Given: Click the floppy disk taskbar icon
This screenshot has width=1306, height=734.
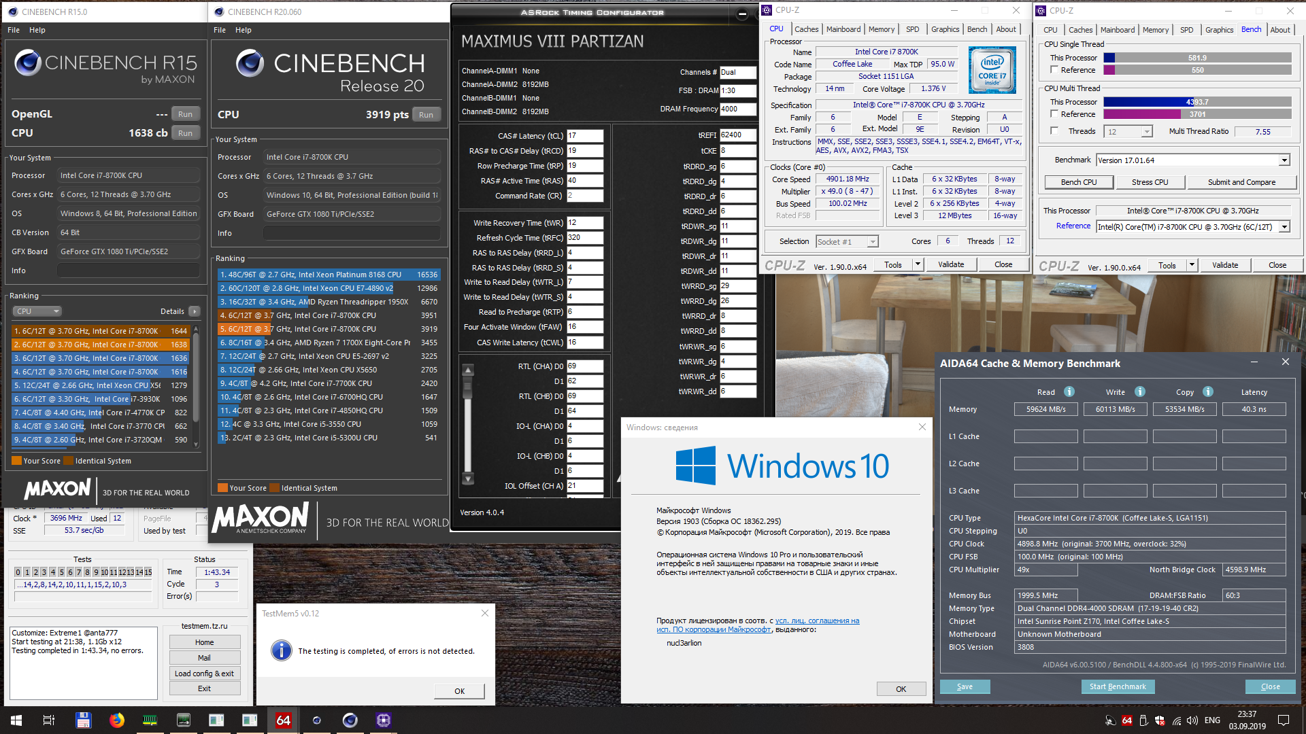Looking at the screenshot, I should 83,720.
